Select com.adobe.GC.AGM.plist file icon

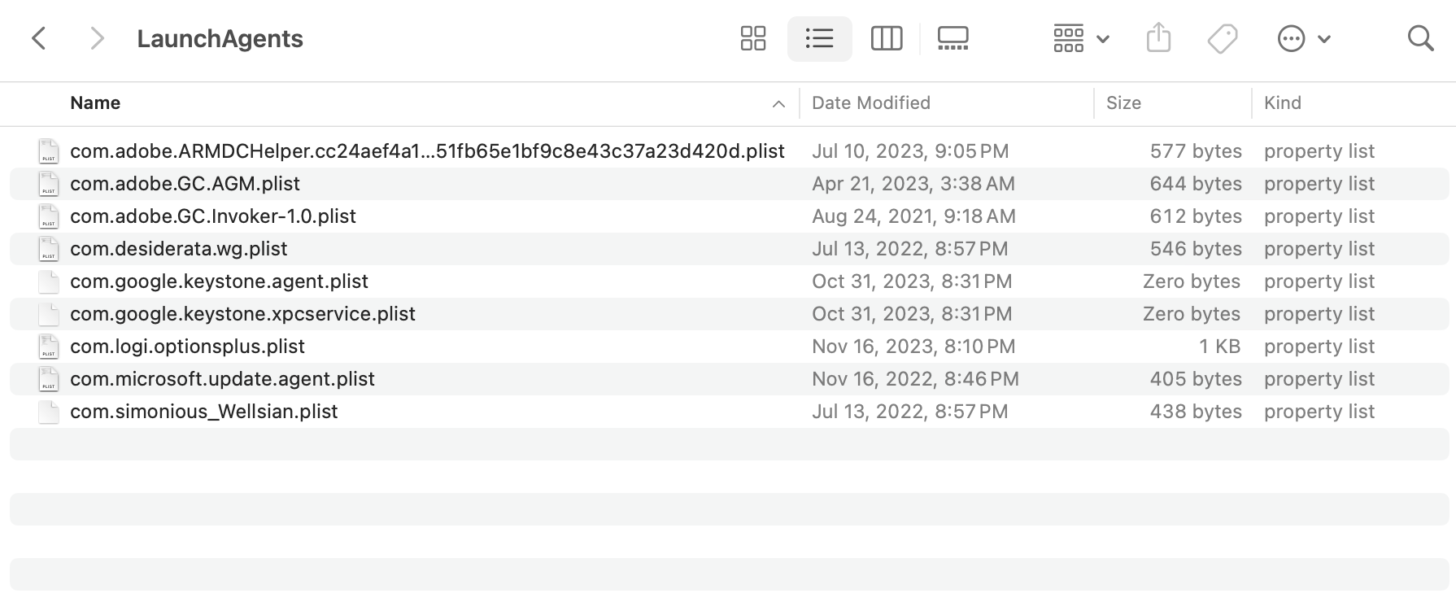click(x=49, y=184)
